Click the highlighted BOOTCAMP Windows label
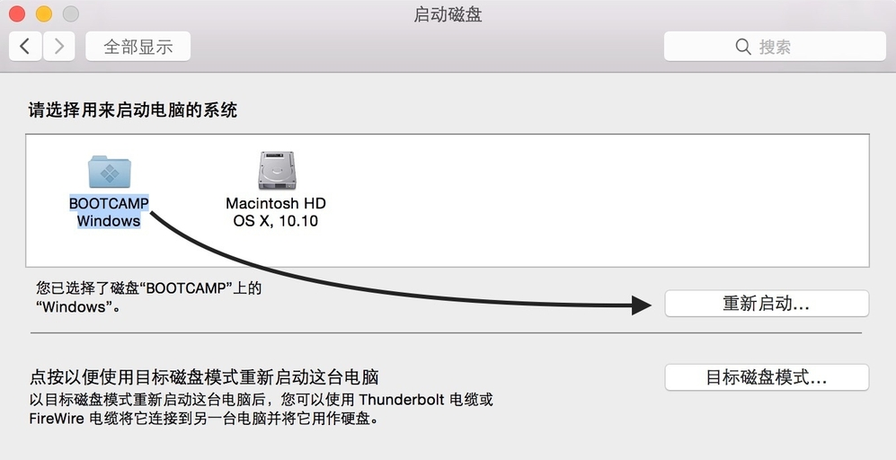The height and width of the screenshot is (460, 896). pyautogui.click(x=109, y=212)
